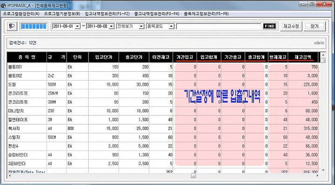Maximize the iPOPBASIC_A window
The height and width of the screenshot is (185, 335).
tap(312, 4)
